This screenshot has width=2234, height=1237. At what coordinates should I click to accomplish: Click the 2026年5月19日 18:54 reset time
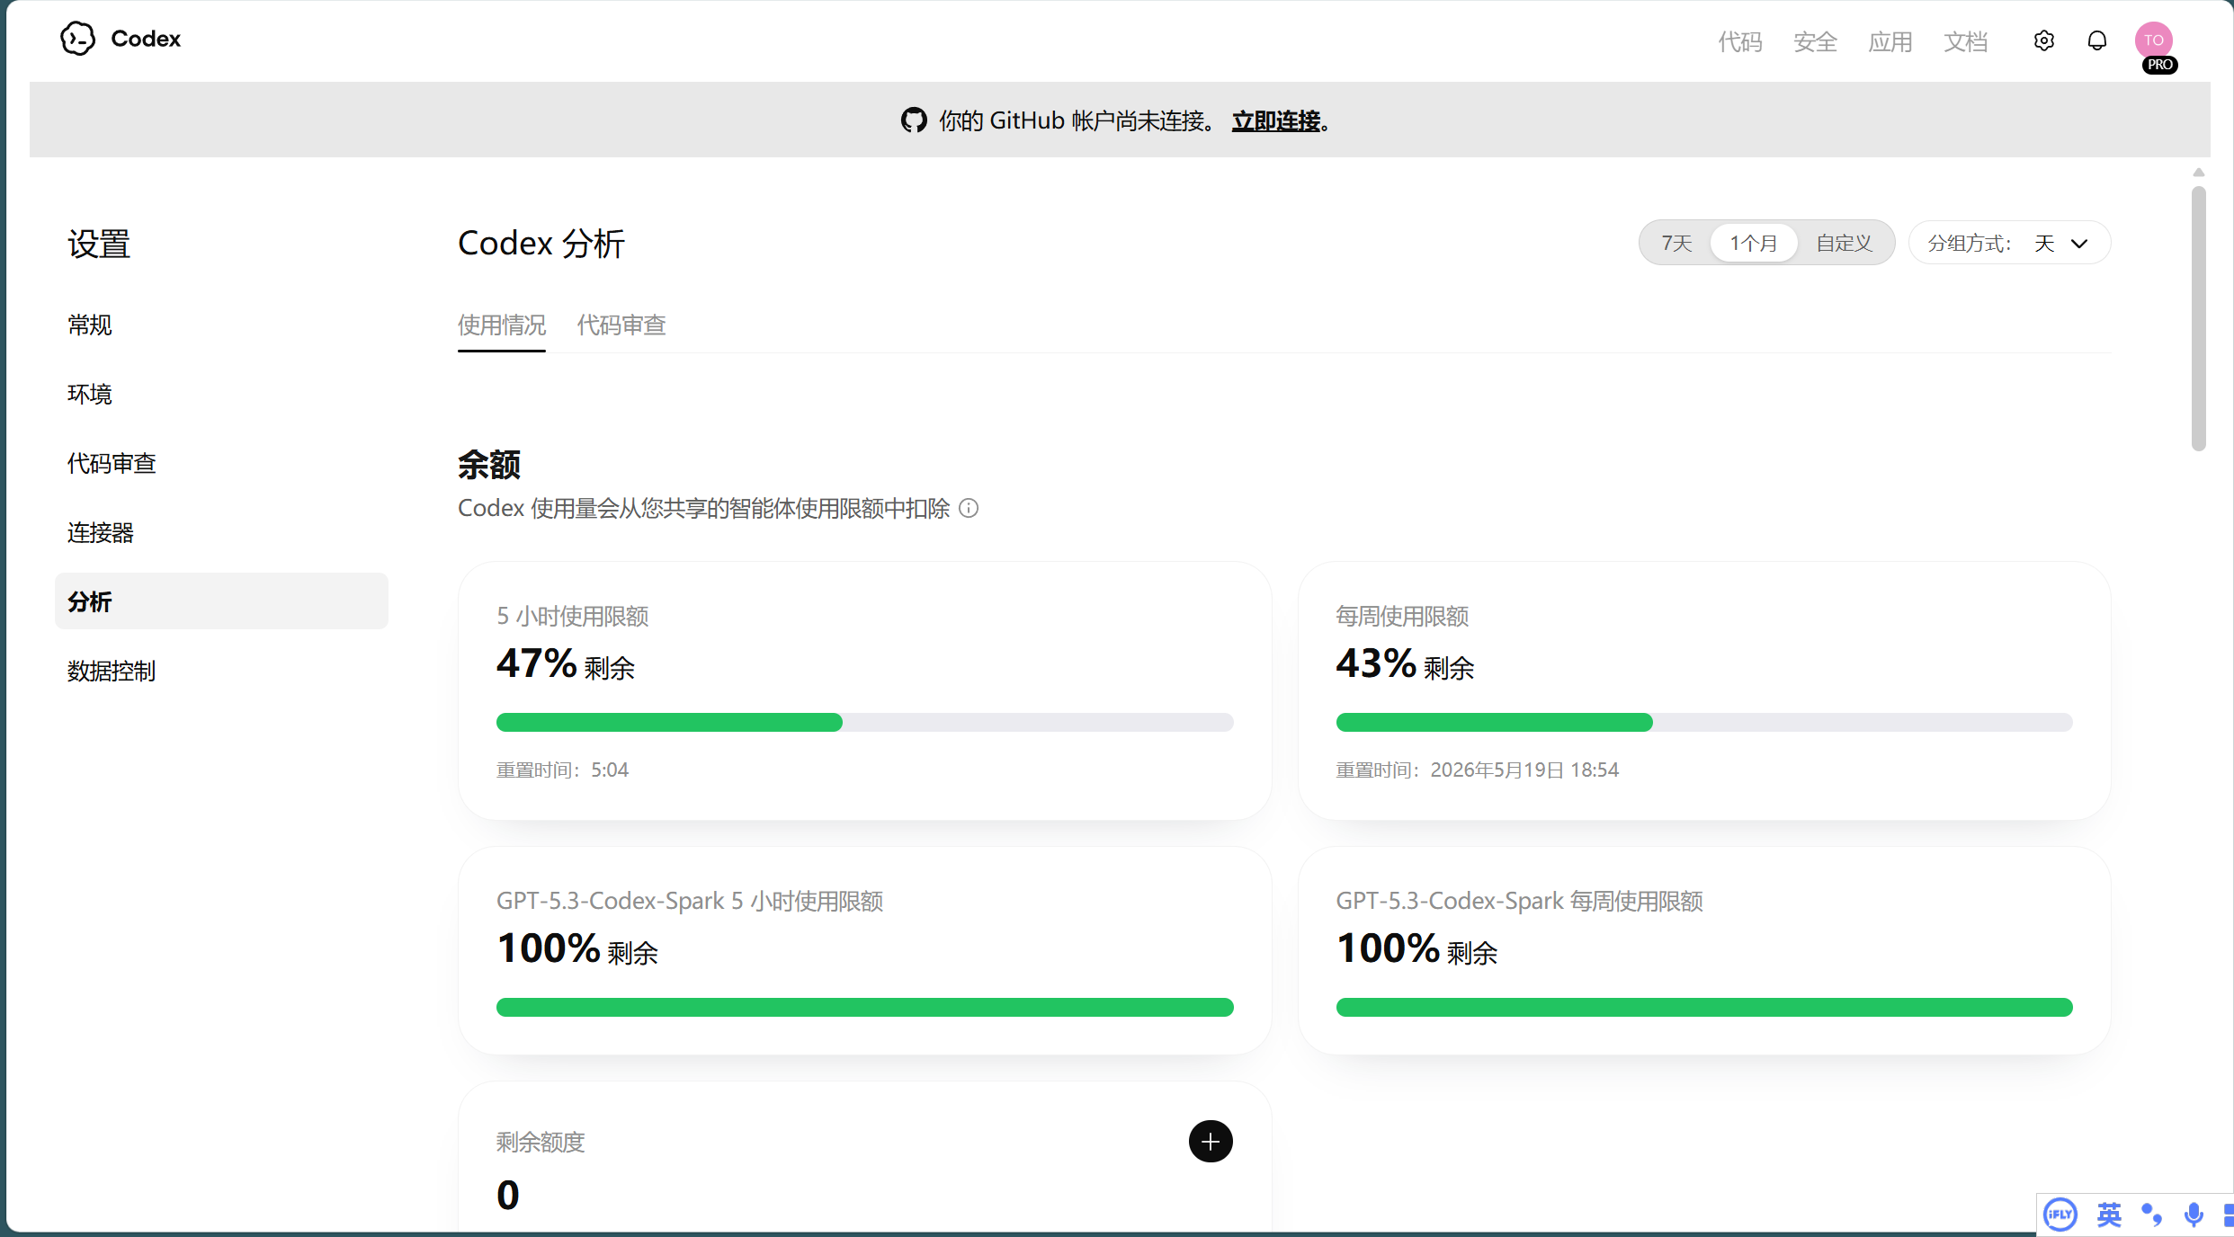pyautogui.click(x=1524, y=770)
